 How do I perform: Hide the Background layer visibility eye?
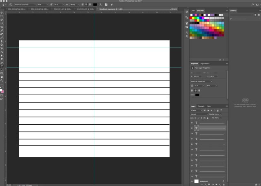click(192, 181)
